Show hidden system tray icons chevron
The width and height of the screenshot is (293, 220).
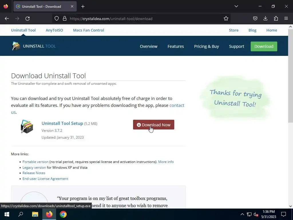tap(242, 214)
